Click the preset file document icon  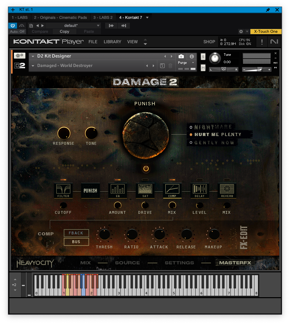pyautogui.click(x=31, y=25)
